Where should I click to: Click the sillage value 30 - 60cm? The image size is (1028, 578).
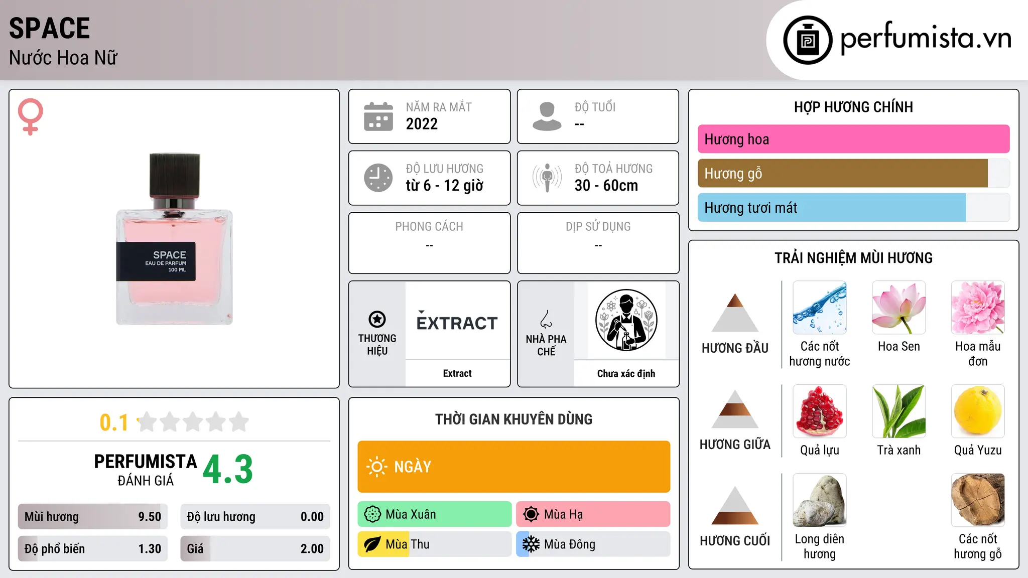(x=606, y=186)
